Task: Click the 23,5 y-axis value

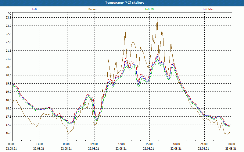Action: click(x=9, y=18)
